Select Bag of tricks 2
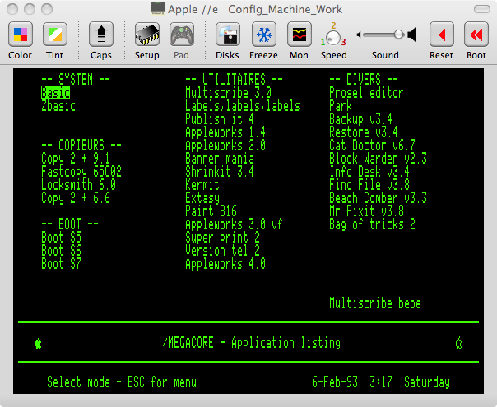497x407 pixels. tap(372, 224)
